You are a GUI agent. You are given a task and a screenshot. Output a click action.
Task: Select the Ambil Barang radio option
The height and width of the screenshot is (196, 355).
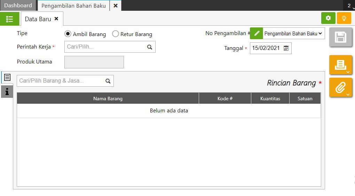tap(68, 34)
